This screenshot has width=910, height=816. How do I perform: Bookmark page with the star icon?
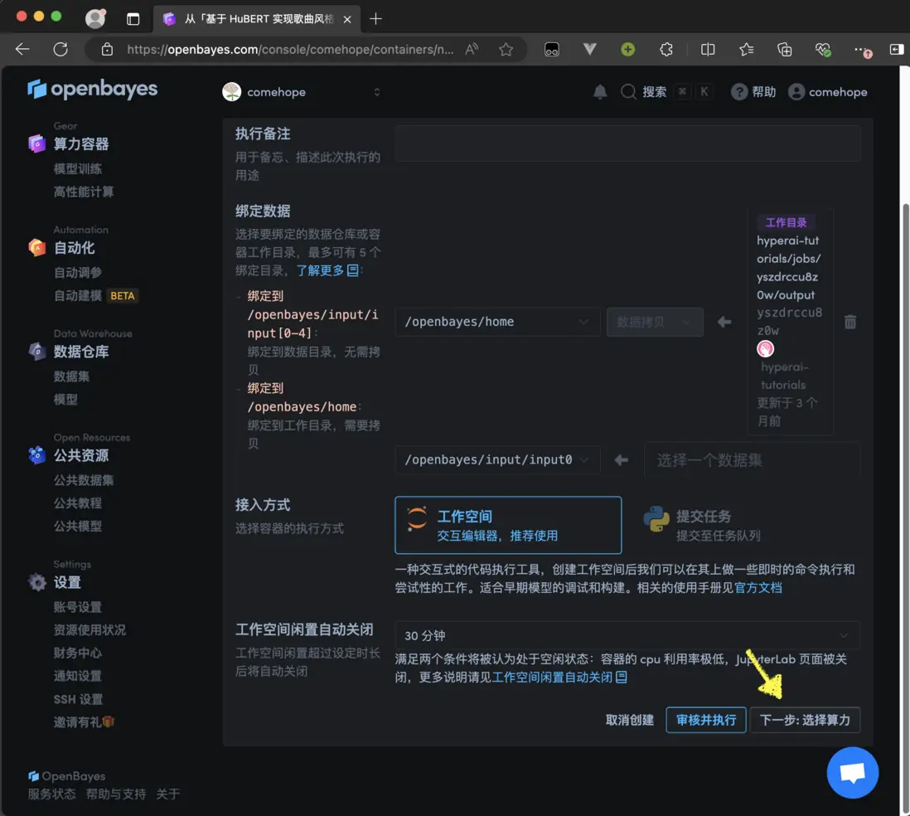tap(506, 50)
